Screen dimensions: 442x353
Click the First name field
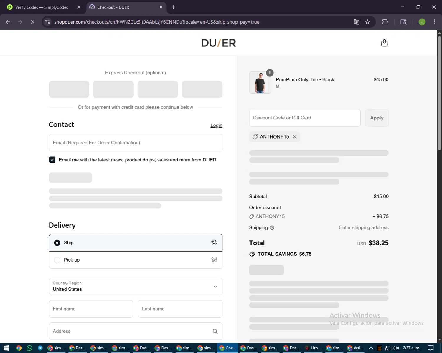pos(91,309)
